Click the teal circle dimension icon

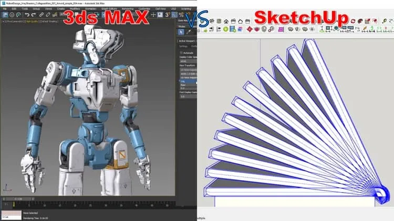(336, 29)
